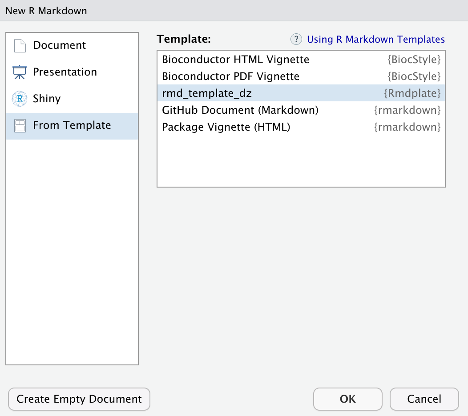
Task: Click the Create Empty Document button
Action: [x=79, y=399]
